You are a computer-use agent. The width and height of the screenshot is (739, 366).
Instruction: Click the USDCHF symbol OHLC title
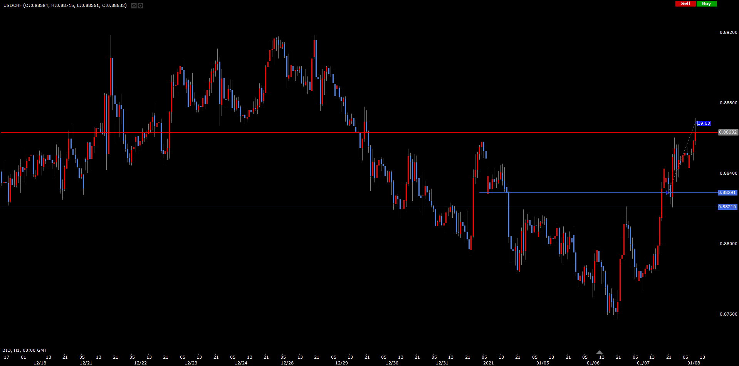click(x=65, y=5)
